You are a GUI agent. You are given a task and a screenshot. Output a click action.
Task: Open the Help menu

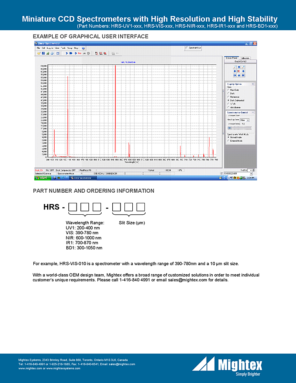tap(76, 48)
